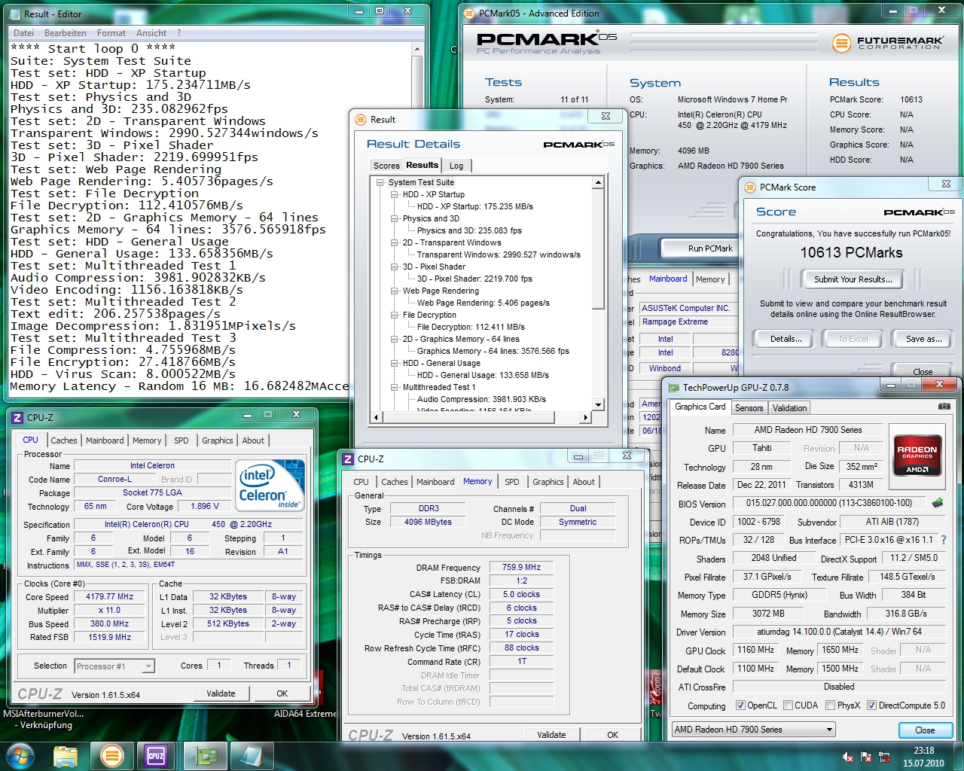Open the Ansicht menu in Editor

[151, 33]
